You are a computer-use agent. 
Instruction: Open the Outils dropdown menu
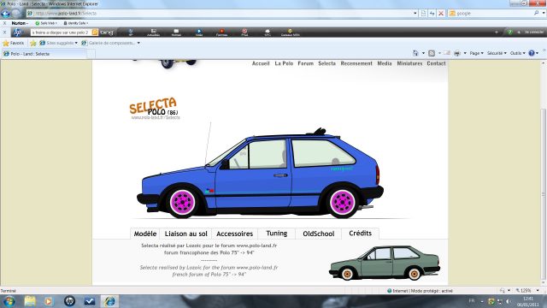click(x=517, y=53)
